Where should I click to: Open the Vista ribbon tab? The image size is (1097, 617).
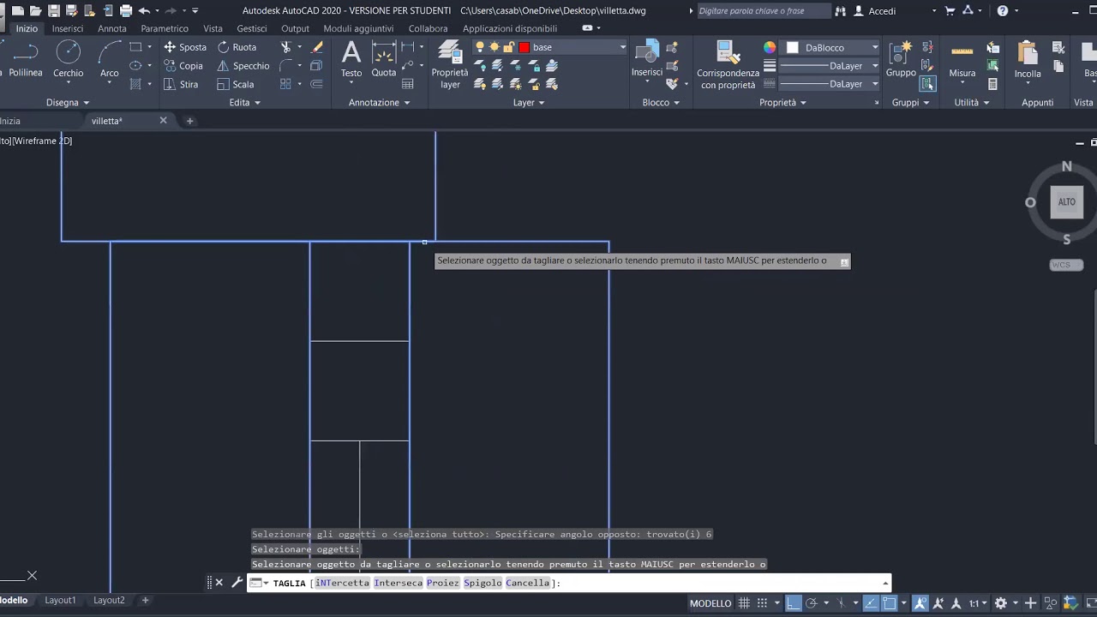(213, 28)
